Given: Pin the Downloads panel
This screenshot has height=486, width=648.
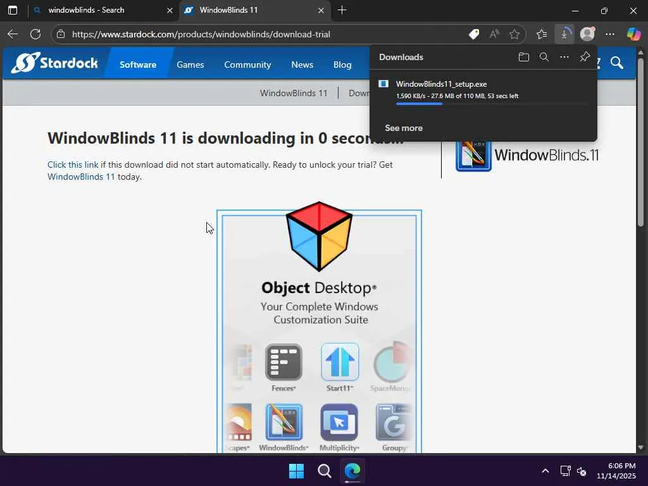Looking at the screenshot, I should (585, 57).
